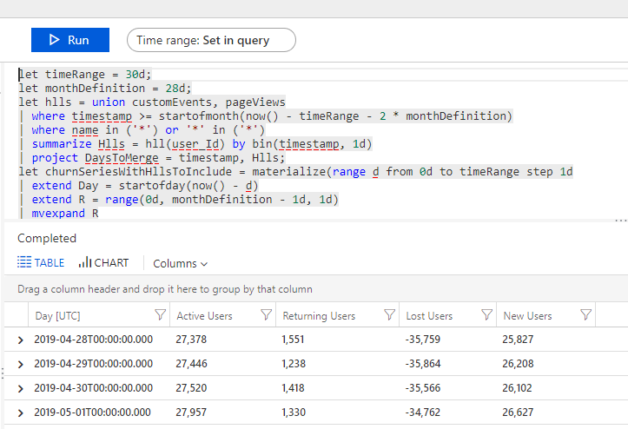This screenshot has height=429, width=628.
Task: Sort by Returning Users column header
Action: coord(319,316)
